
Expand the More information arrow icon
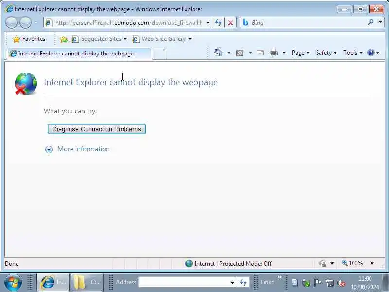click(x=49, y=149)
